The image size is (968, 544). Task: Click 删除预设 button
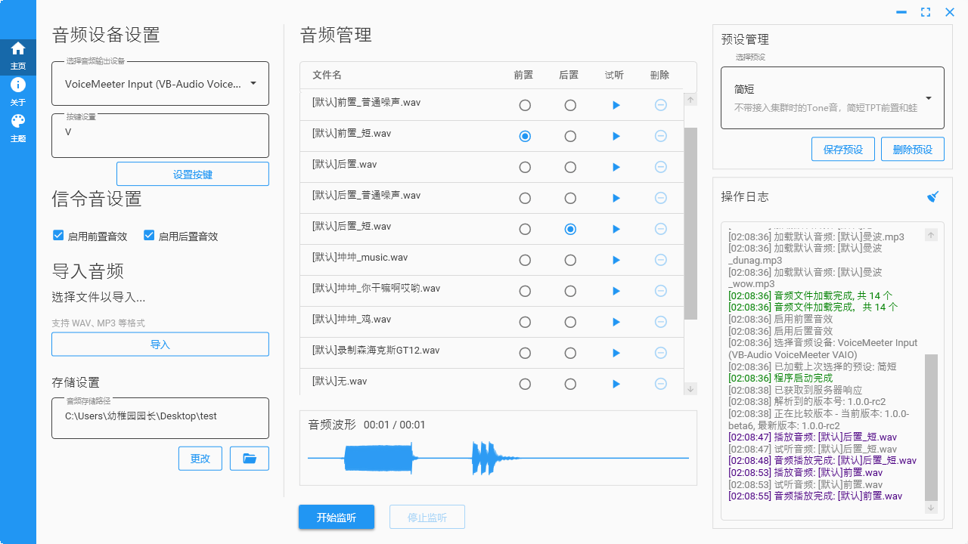pyautogui.click(x=913, y=150)
